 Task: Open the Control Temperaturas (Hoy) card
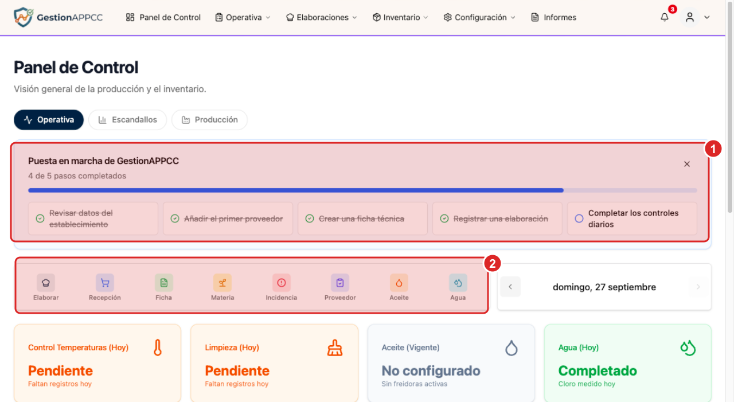click(97, 363)
